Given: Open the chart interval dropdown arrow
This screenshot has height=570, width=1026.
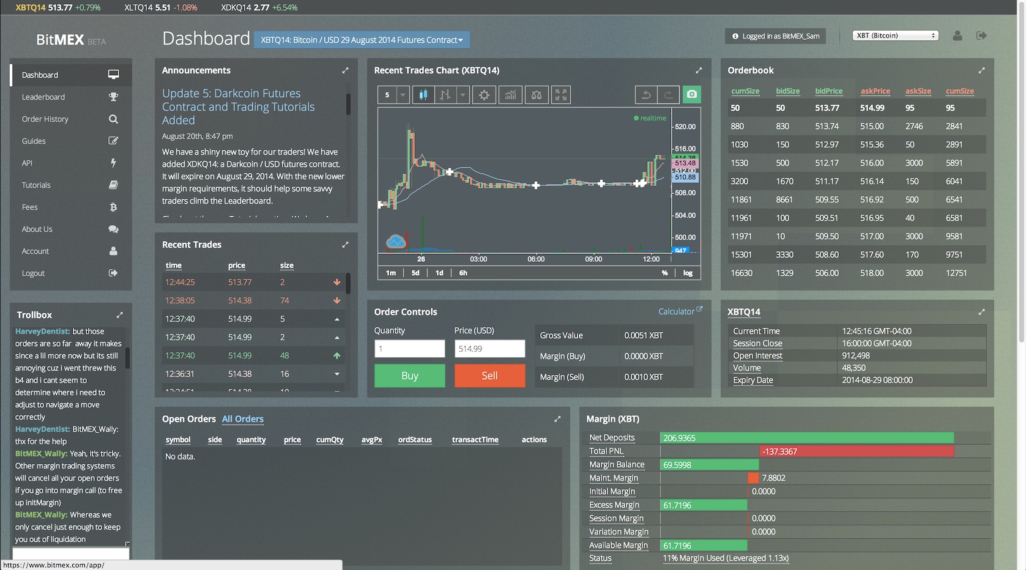Looking at the screenshot, I should (x=403, y=95).
